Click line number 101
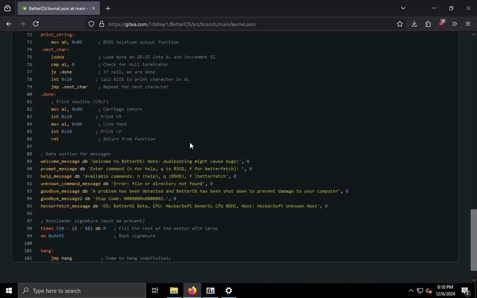Viewport: 477px width, 298px height. coord(28,251)
